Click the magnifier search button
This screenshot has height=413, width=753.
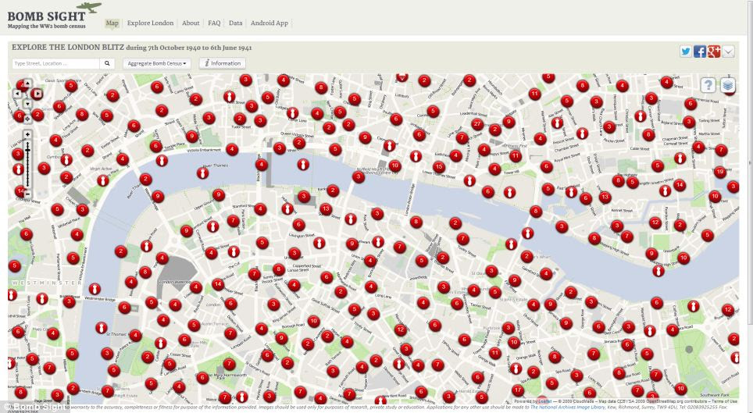point(107,63)
